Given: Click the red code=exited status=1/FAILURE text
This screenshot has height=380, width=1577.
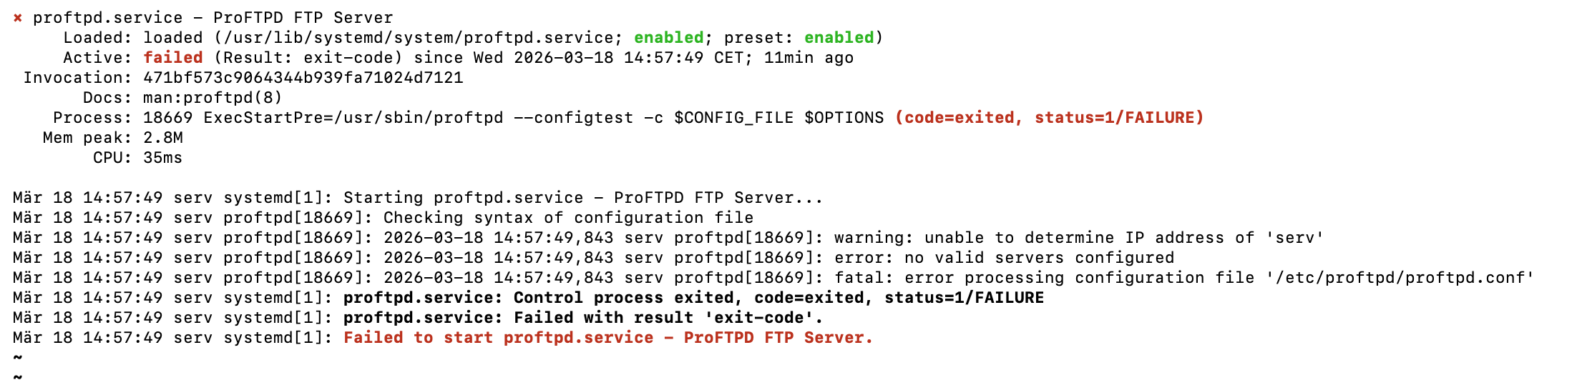Looking at the screenshot, I should 1049,118.
